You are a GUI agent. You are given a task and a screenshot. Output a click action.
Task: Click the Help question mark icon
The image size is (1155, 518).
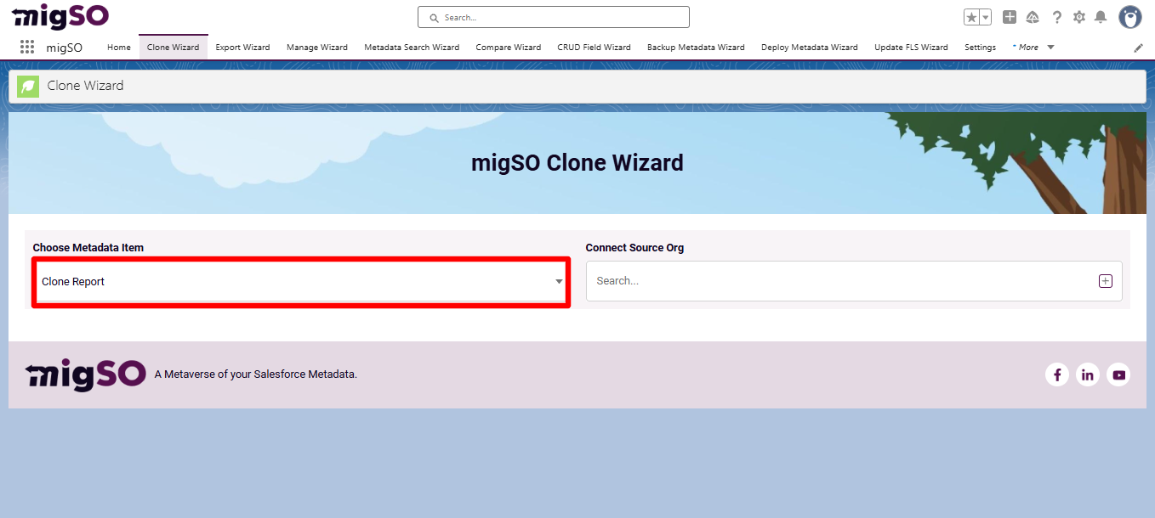[x=1056, y=16]
